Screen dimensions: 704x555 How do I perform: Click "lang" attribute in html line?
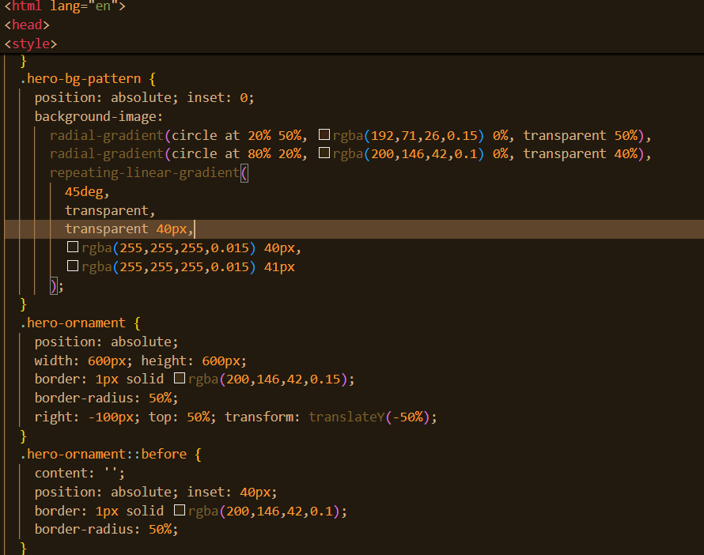(x=65, y=6)
